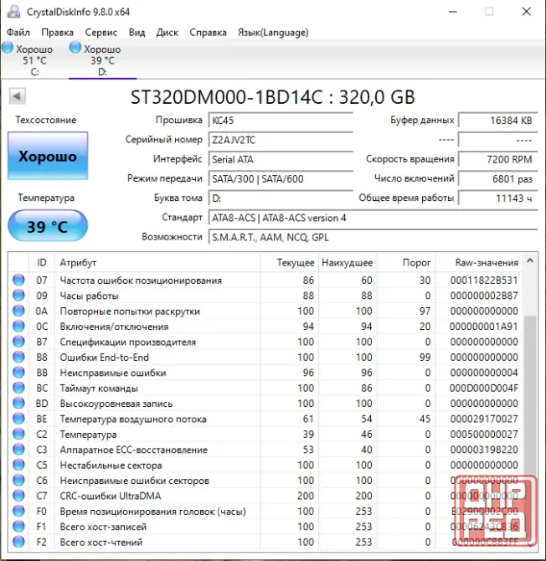Click status orb of attribute C7 row

pos(18,495)
